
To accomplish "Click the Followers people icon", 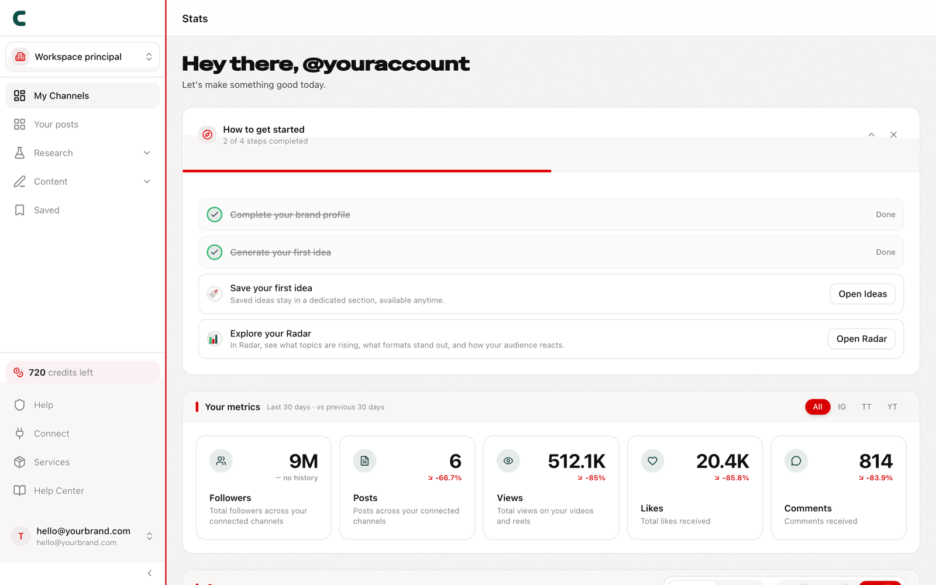I will click(x=221, y=461).
